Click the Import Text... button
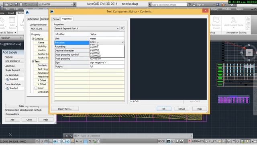Viewport: 257px width, 145px height. (65, 109)
